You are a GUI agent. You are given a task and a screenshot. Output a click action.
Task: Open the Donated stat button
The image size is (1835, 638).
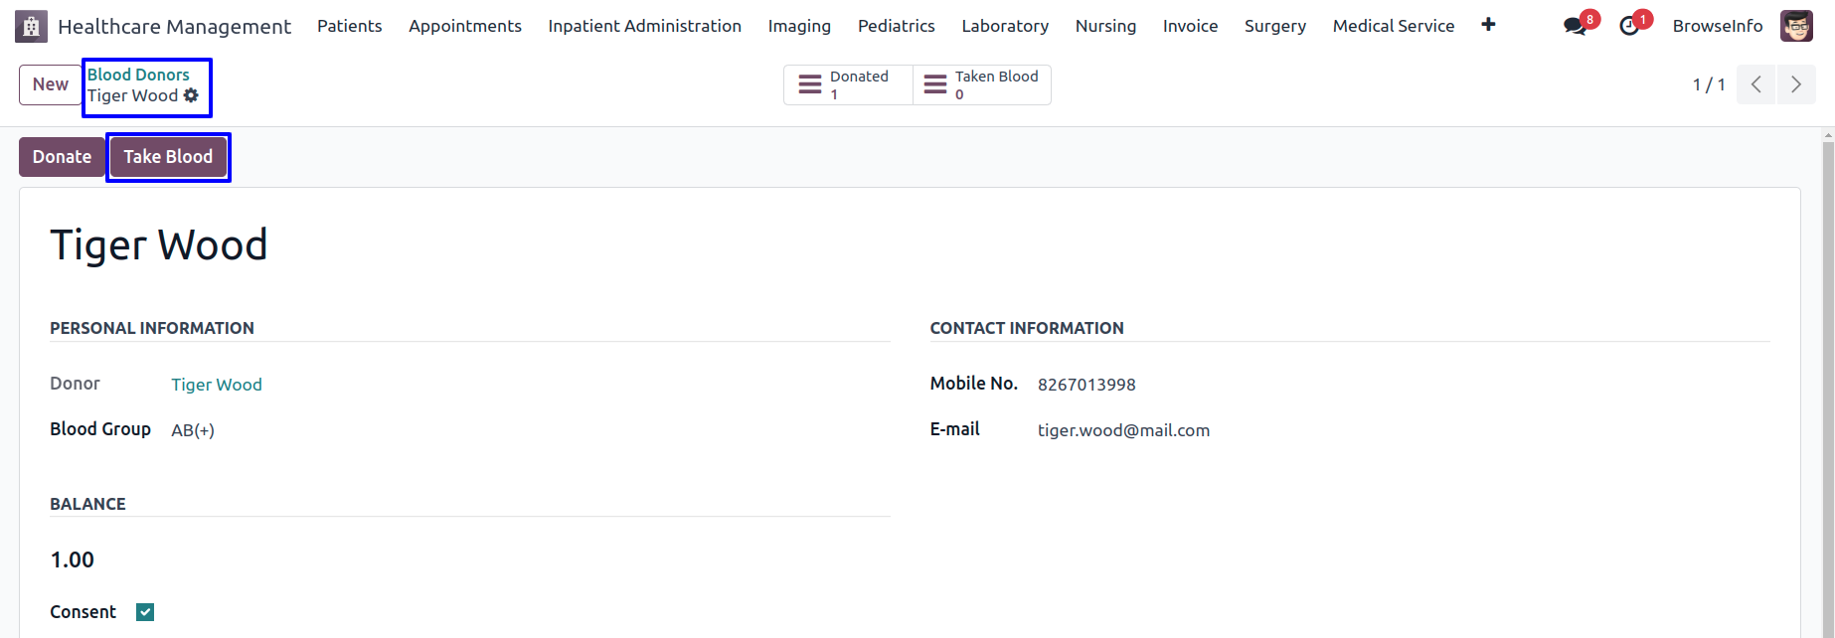(x=849, y=84)
